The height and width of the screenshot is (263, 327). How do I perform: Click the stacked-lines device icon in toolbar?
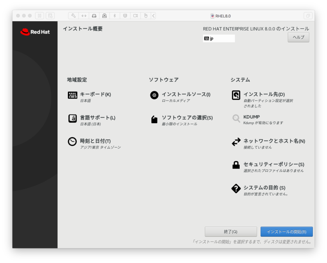coord(125,16)
